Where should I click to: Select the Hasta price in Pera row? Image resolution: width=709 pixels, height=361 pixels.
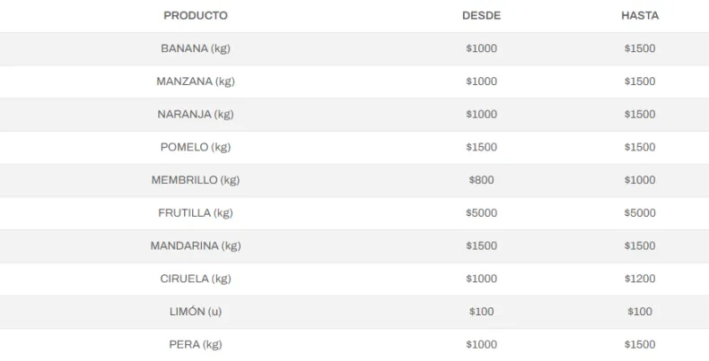tap(640, 344)
